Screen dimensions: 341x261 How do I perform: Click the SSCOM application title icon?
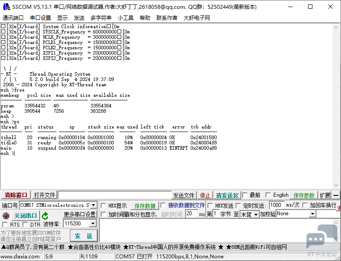pos(7,7)
